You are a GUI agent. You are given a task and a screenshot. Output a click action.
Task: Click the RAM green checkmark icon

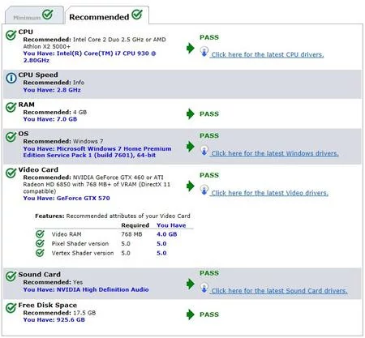point(11,107)
